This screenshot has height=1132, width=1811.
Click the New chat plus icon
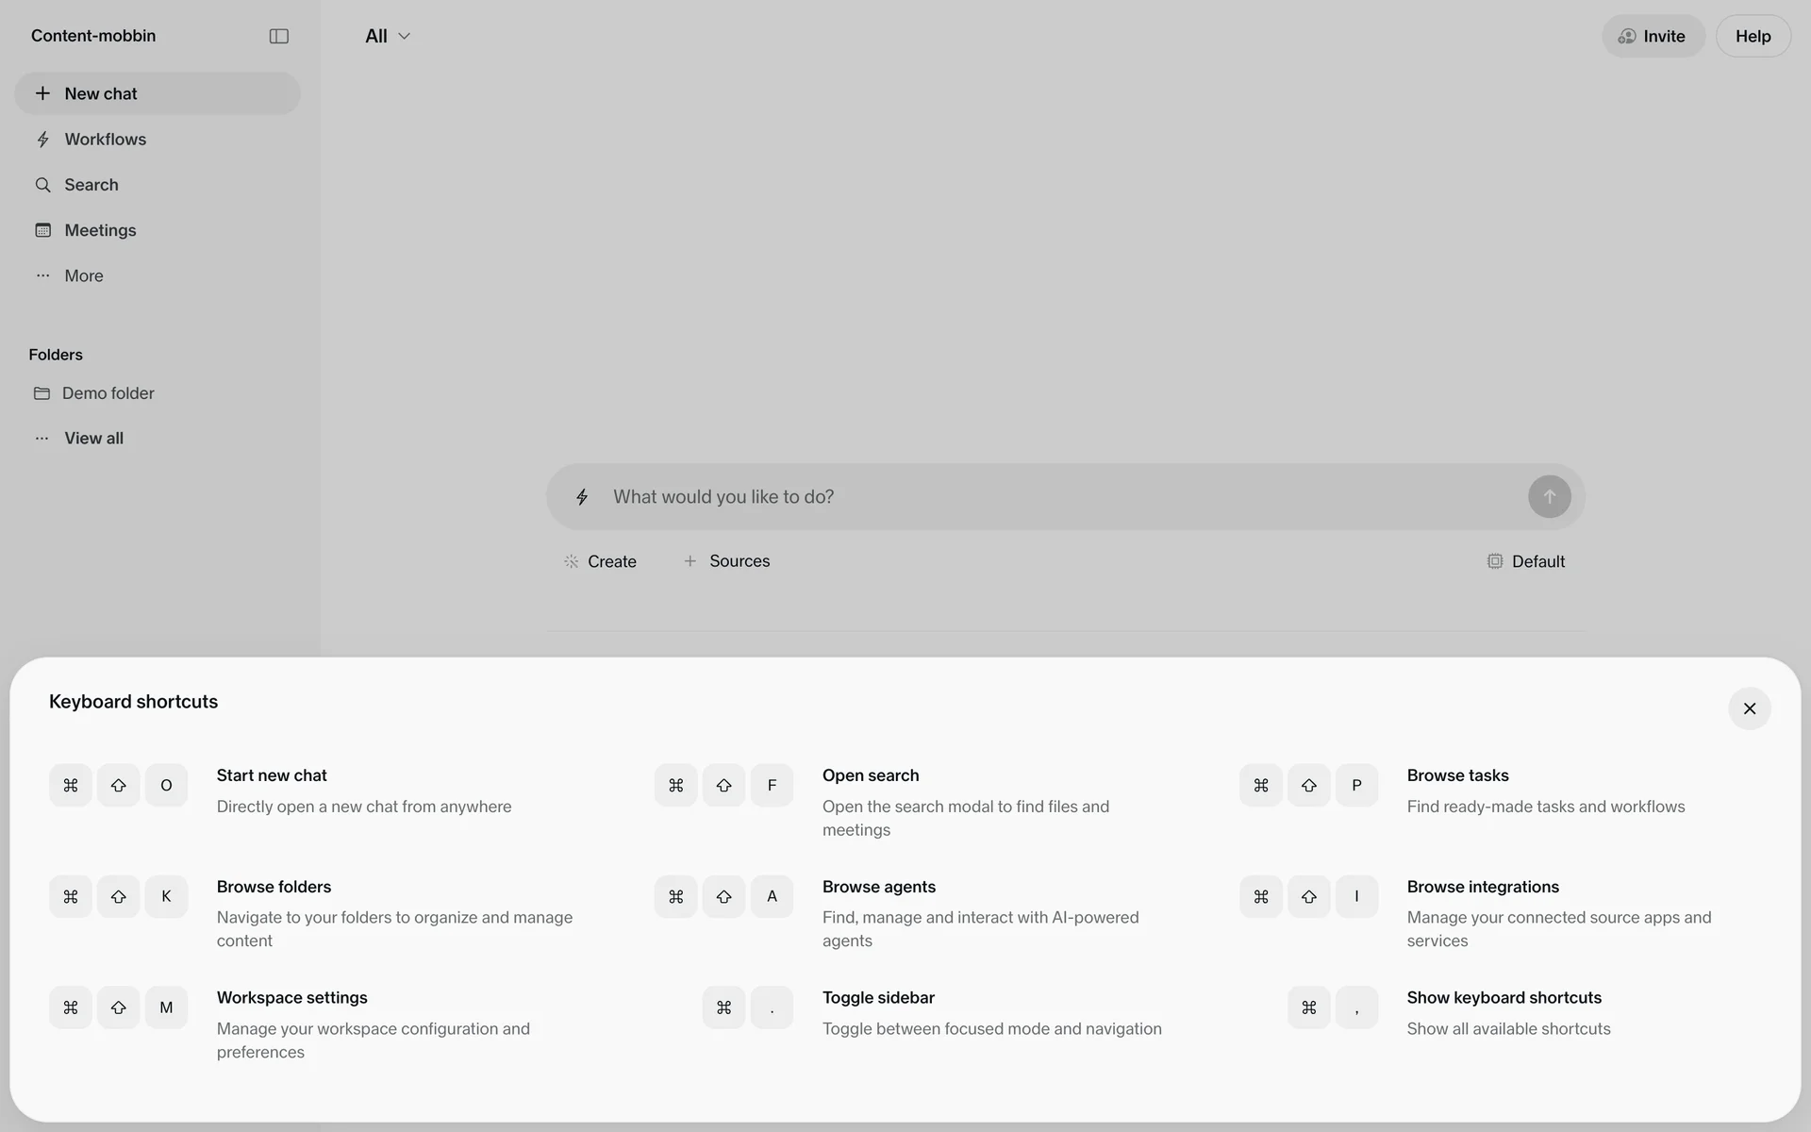click(42, 93)
